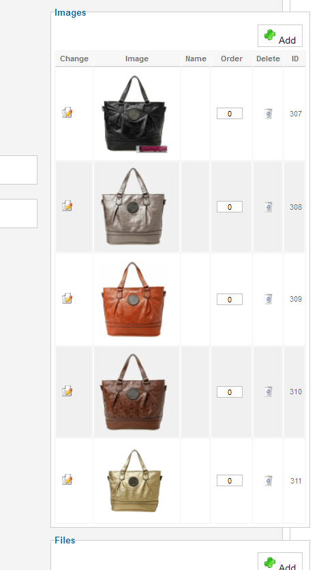This screenshot has width=319, height=570.
Task: Select the orange handbag thumbnail
Action: pos(134,299)
